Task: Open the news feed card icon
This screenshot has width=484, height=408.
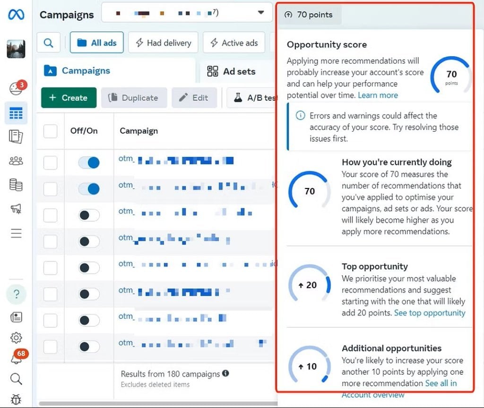Action: (16, 317)
